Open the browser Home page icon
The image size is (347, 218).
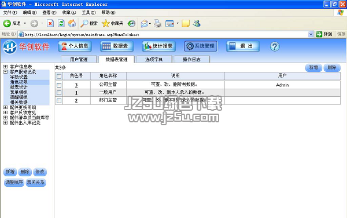(72, 23)
